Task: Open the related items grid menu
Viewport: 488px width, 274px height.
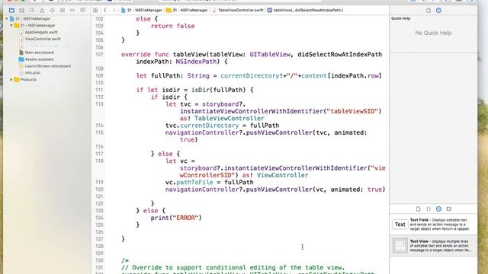Action: click(95, 10)
